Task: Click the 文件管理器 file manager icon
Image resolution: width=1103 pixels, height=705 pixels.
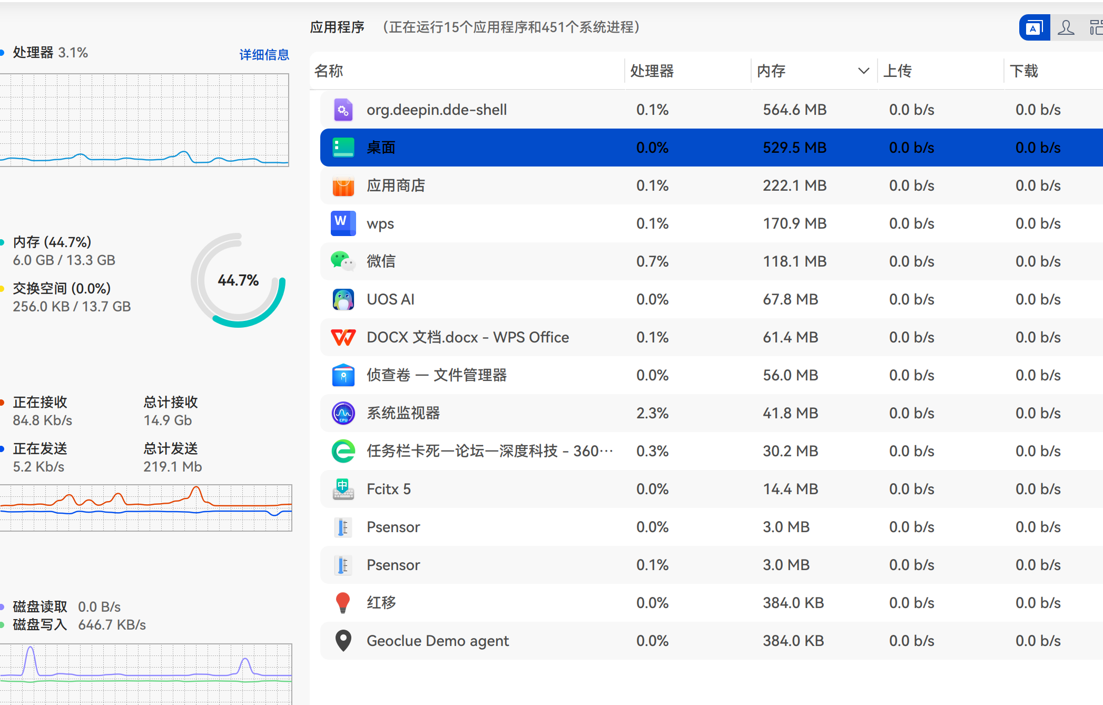Action: (x=343, y=375)
